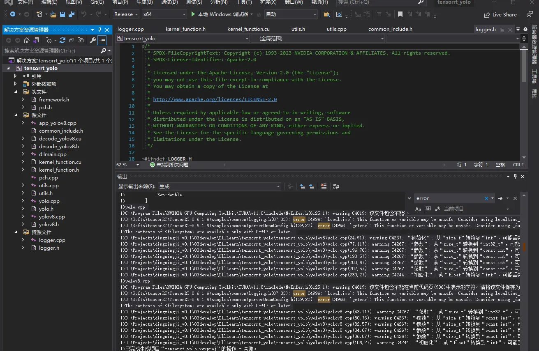Show the open documents list dropdown arrow
Image resolution: width=539 pixels, height=363 pixels.
[x=518, y=29]
